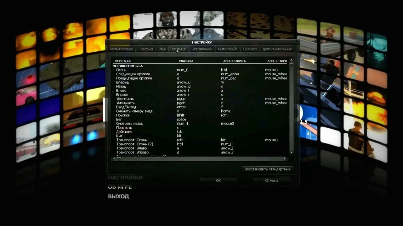Click the pgup key cell

(x=181, y=99)
